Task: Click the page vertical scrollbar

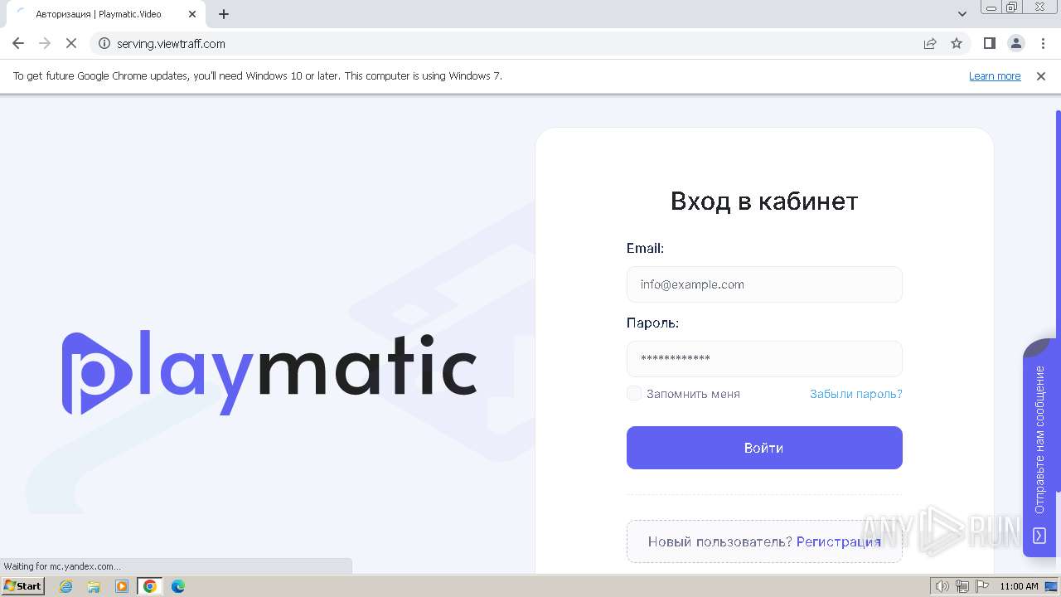Action: (x=1058, y=303)
